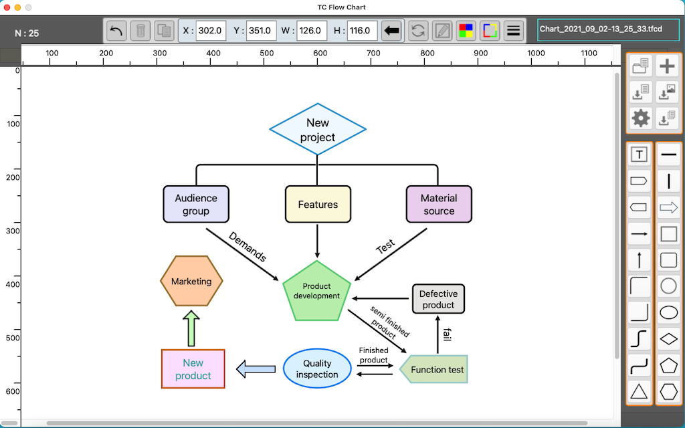Open the border color picker button
This screenshot has width=685, height=428.
(x=490, y=31)
